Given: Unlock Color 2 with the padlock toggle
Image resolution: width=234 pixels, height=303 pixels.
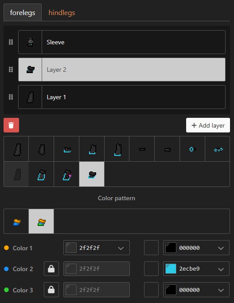Looking at the screenshot, I should tap(51, 268).
